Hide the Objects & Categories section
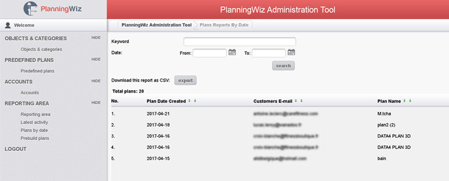Viewport: 449px width, 181px height. tap(96, 38)
